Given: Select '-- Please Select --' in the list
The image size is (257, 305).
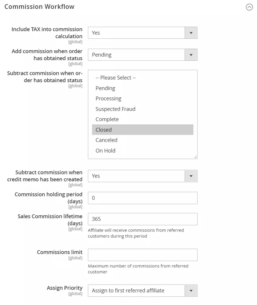Looking at the screenshot, I should click(x=115, y=78).
